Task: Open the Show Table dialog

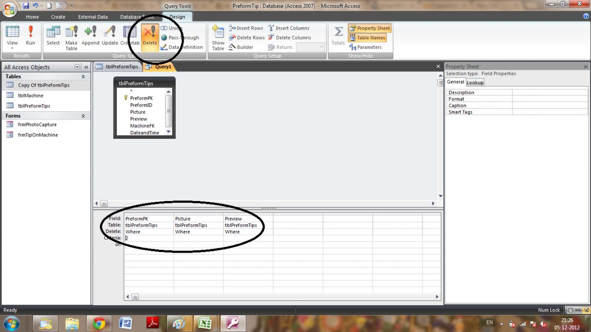Action: click(218, 38)
